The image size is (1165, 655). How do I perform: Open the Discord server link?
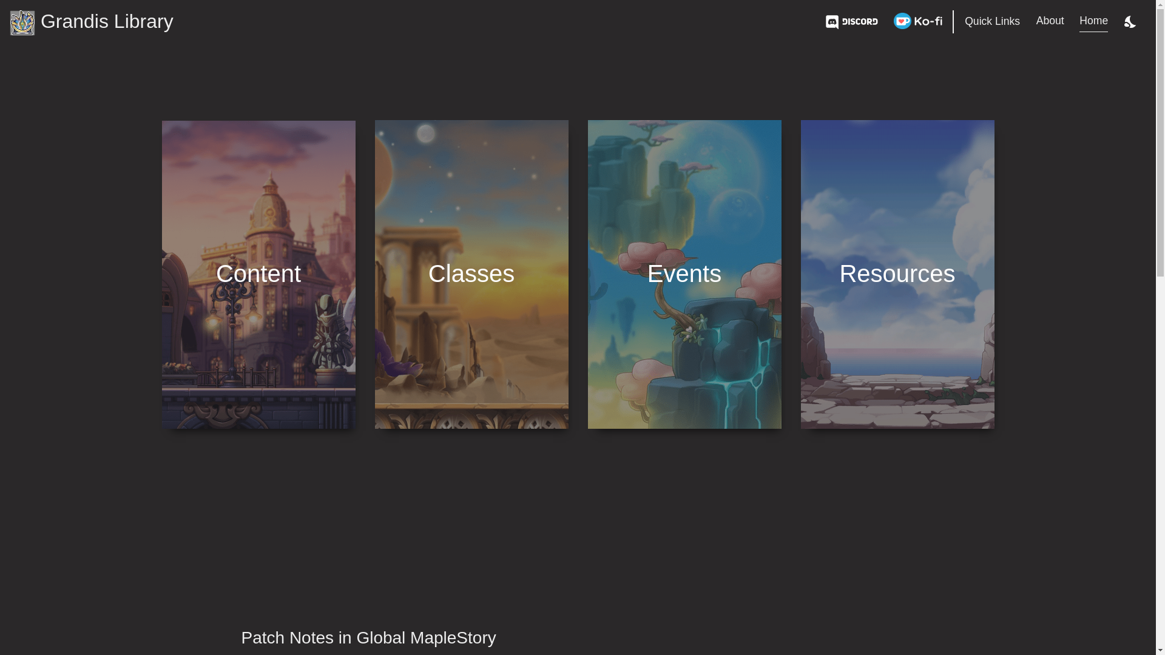click(851, 22)
